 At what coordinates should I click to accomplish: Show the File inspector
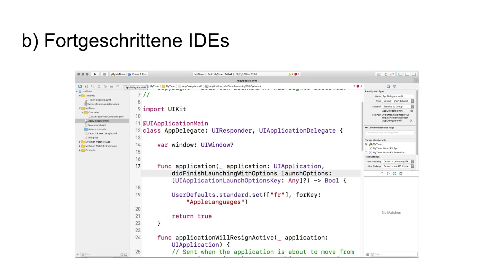coord(388,86)
